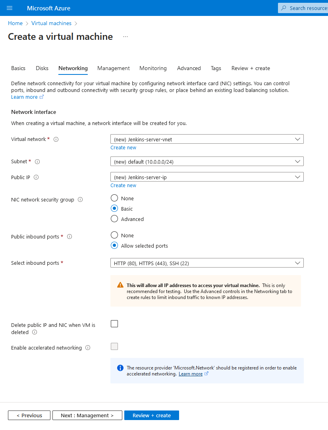The image size is (328, 430).
Task: Click the Search resources input field
Action: click(303, 8)
